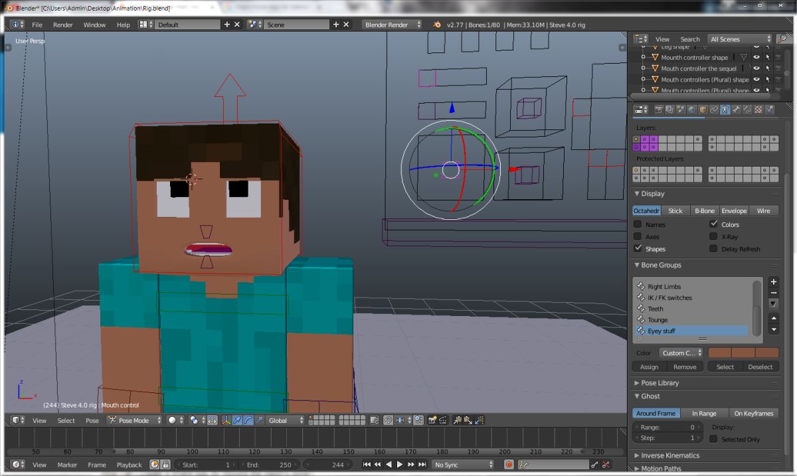Image resolution: width=797 pixels, height=476 pixels.
Task: Click the middle bone group color swatch
Action: coord(743,353)
